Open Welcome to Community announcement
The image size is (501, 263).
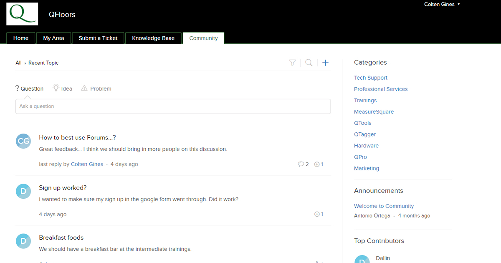pyautogui.click(x=384, y=206)
